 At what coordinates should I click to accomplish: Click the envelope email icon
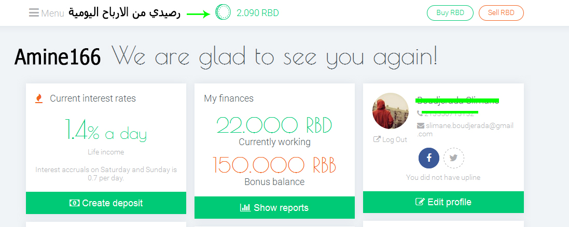coord(421,125)
